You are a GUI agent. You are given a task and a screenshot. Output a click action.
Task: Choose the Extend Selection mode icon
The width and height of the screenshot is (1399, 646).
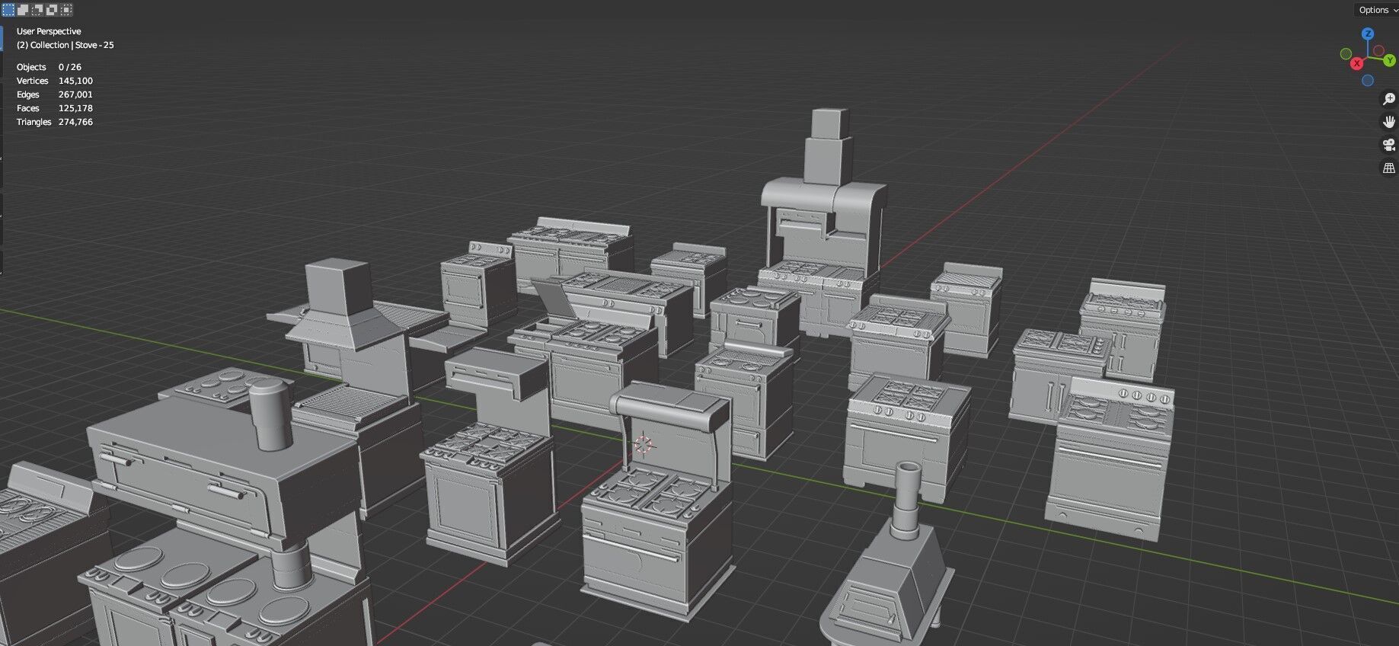[23, 10]
